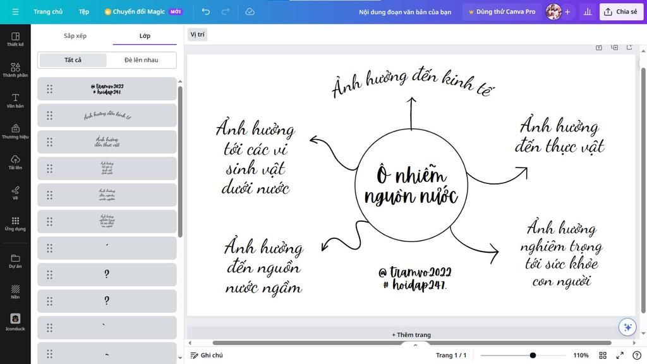Screen dimensions: 647x364
Task: Add a collaborator with plus icon
Action: 567,11
